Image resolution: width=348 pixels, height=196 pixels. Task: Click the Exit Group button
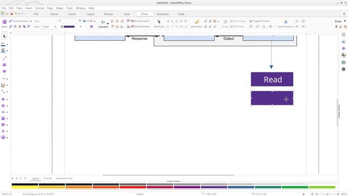(x=237, y=27)
